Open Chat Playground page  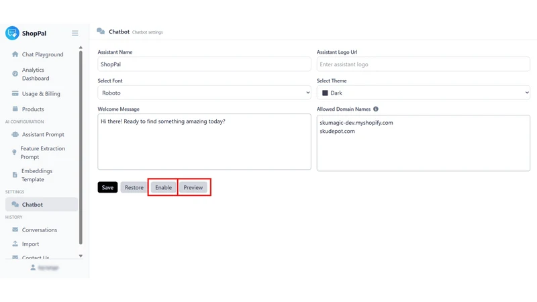click(42, 54)
